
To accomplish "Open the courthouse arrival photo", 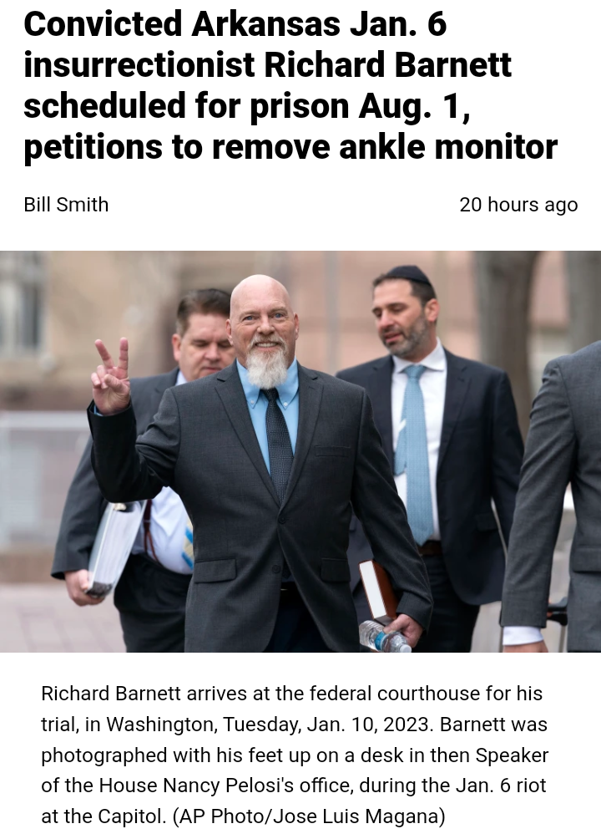I will pos(300,451).
